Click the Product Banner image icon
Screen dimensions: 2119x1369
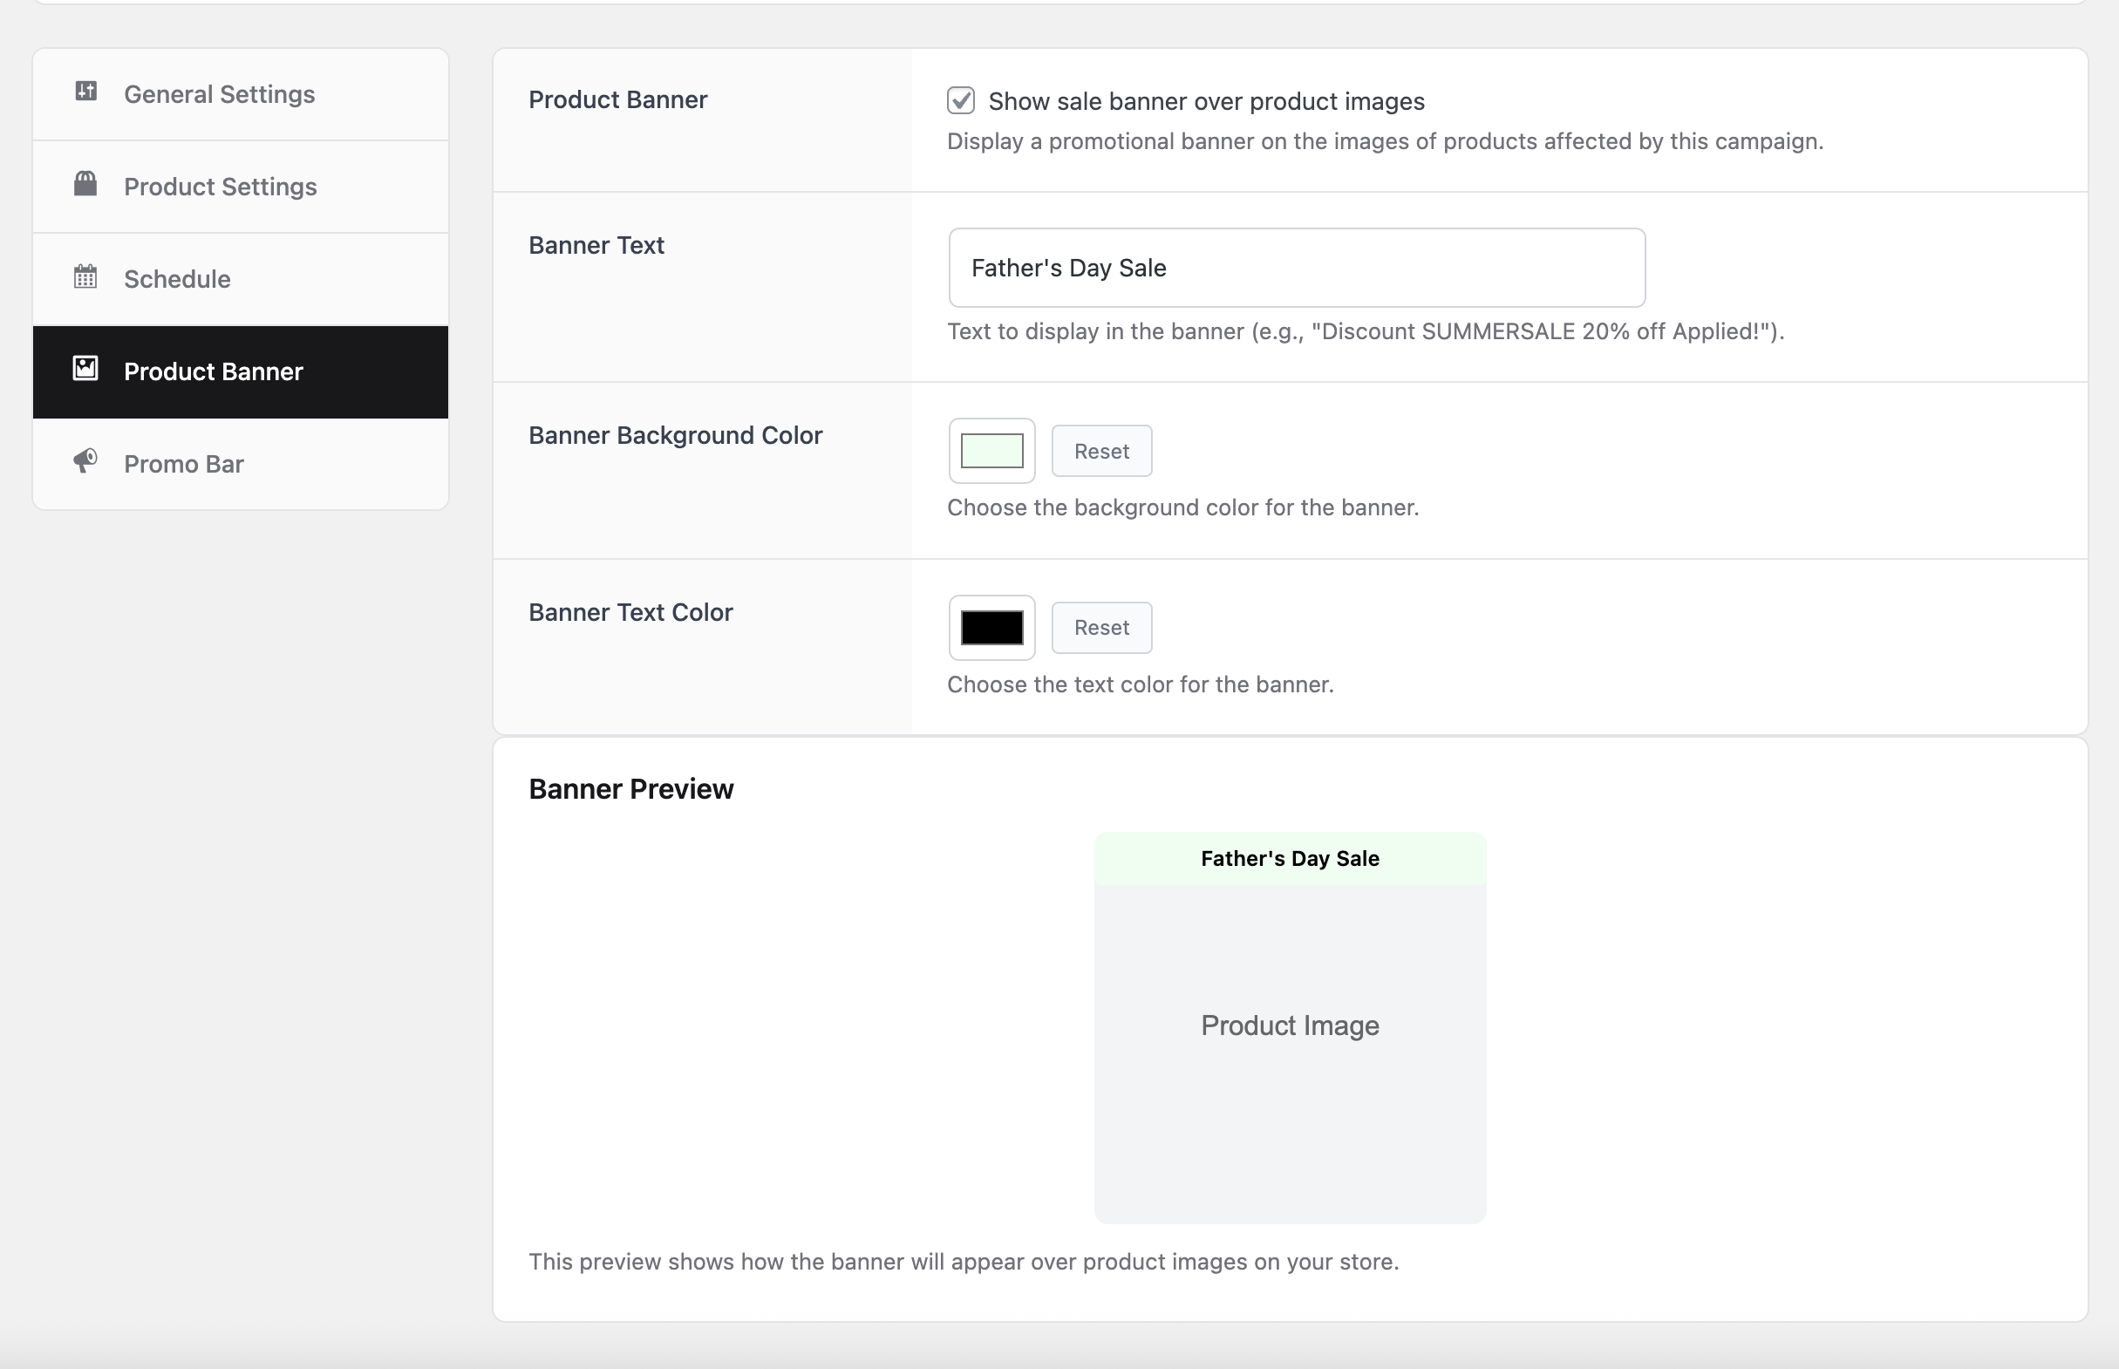85,368
